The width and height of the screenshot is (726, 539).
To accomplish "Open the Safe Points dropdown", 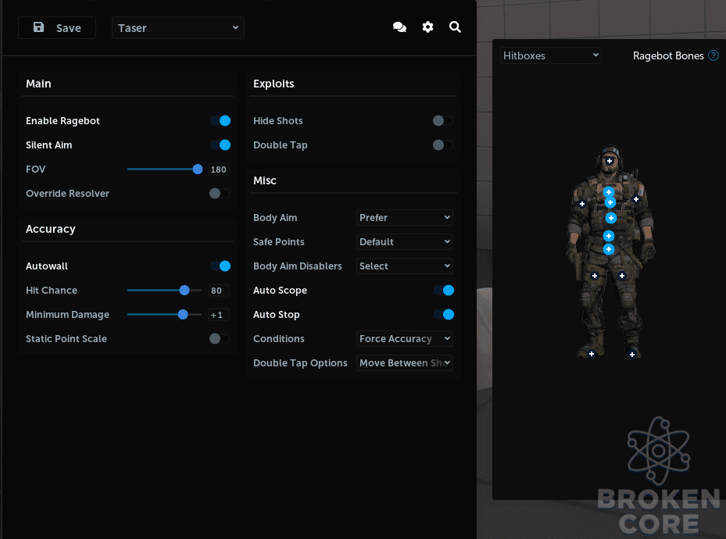I will coord(405,241).
